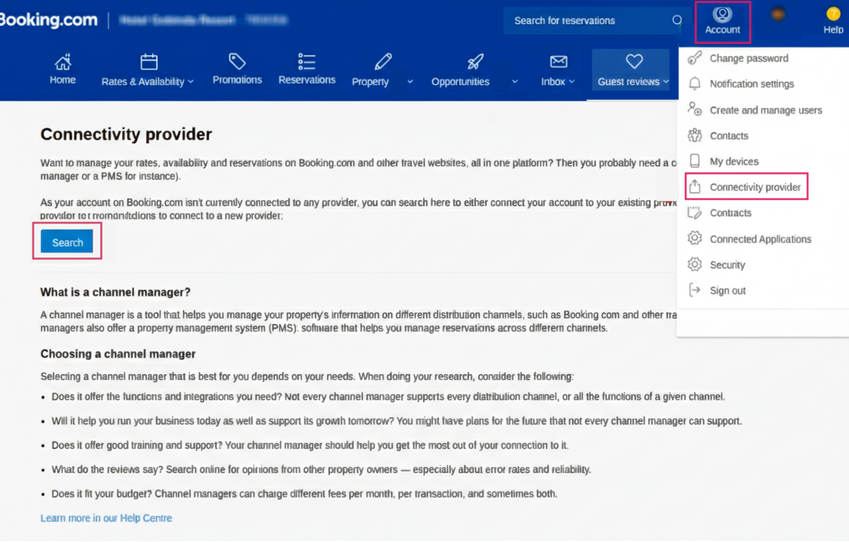Image resolution: width=849 pixels, height=542 pixels.
Task: Expand the Opportunities dropdown chevron
Action: [x=515, y=82]
